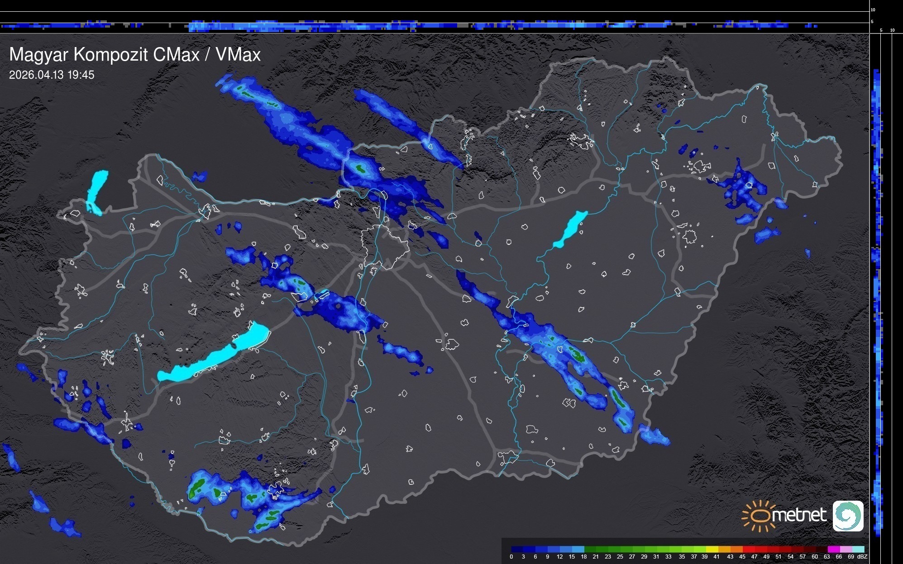The image size is (903, 564).
Task: Click Lake Balaton on the map
Action: point(213,357)
